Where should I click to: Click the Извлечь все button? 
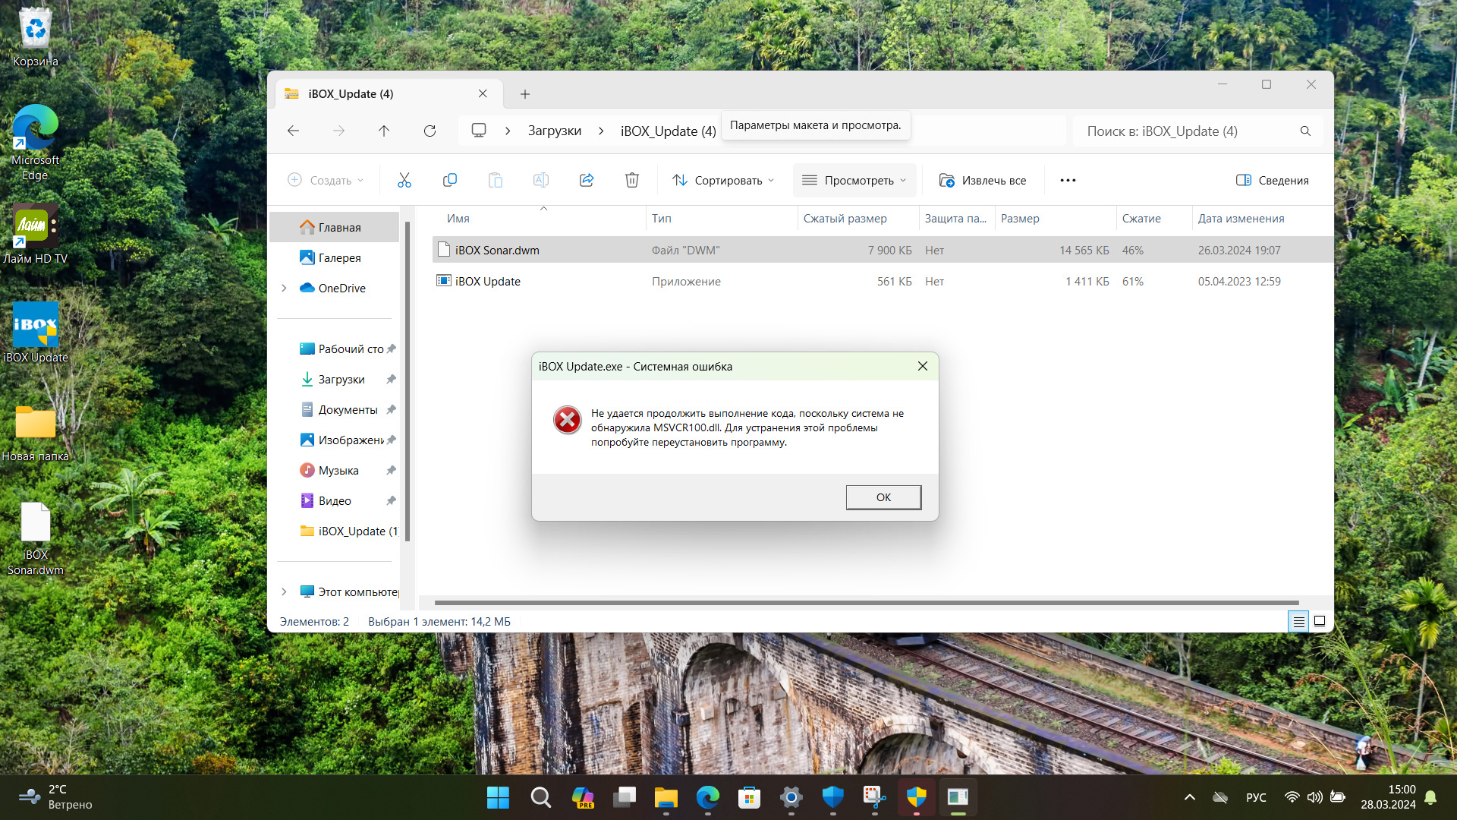(x=983, y=180)
